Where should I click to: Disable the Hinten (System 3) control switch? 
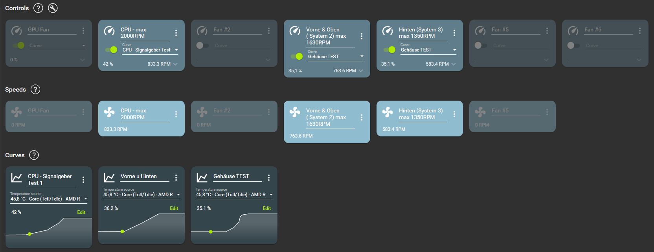point(389,50)
